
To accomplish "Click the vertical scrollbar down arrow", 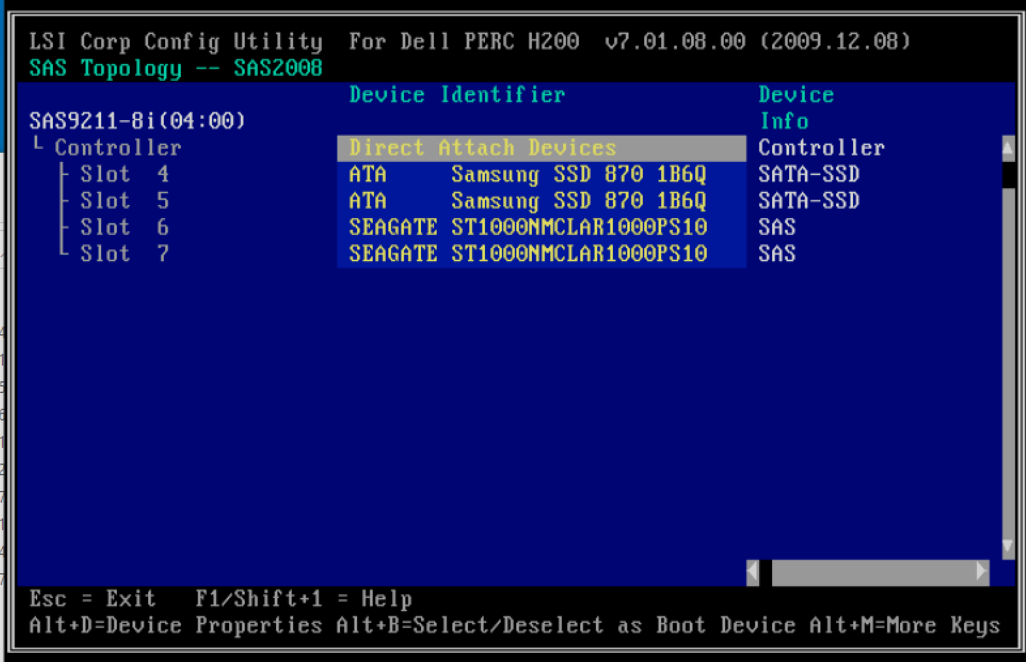I will tap(1008, 546).
